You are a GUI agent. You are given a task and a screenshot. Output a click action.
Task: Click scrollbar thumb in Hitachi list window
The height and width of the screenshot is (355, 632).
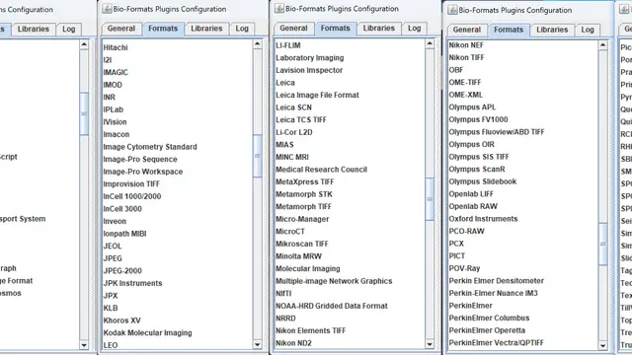click(258, 156)
